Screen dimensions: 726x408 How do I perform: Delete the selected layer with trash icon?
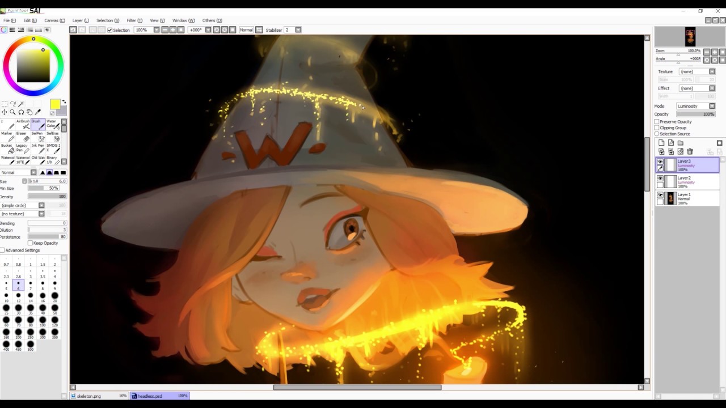click(690, 151)
